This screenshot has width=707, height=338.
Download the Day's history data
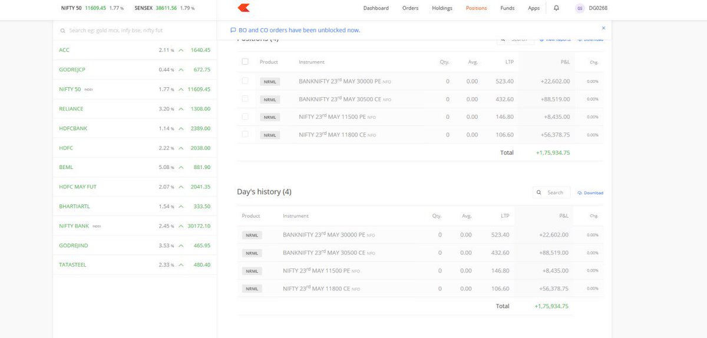point(590,193)
